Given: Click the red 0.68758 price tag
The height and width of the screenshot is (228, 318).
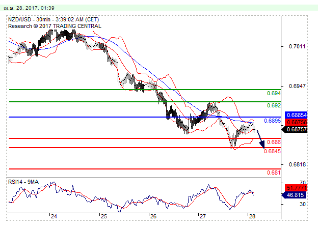Looking at the screenshot, I should [x=296, y=122].
